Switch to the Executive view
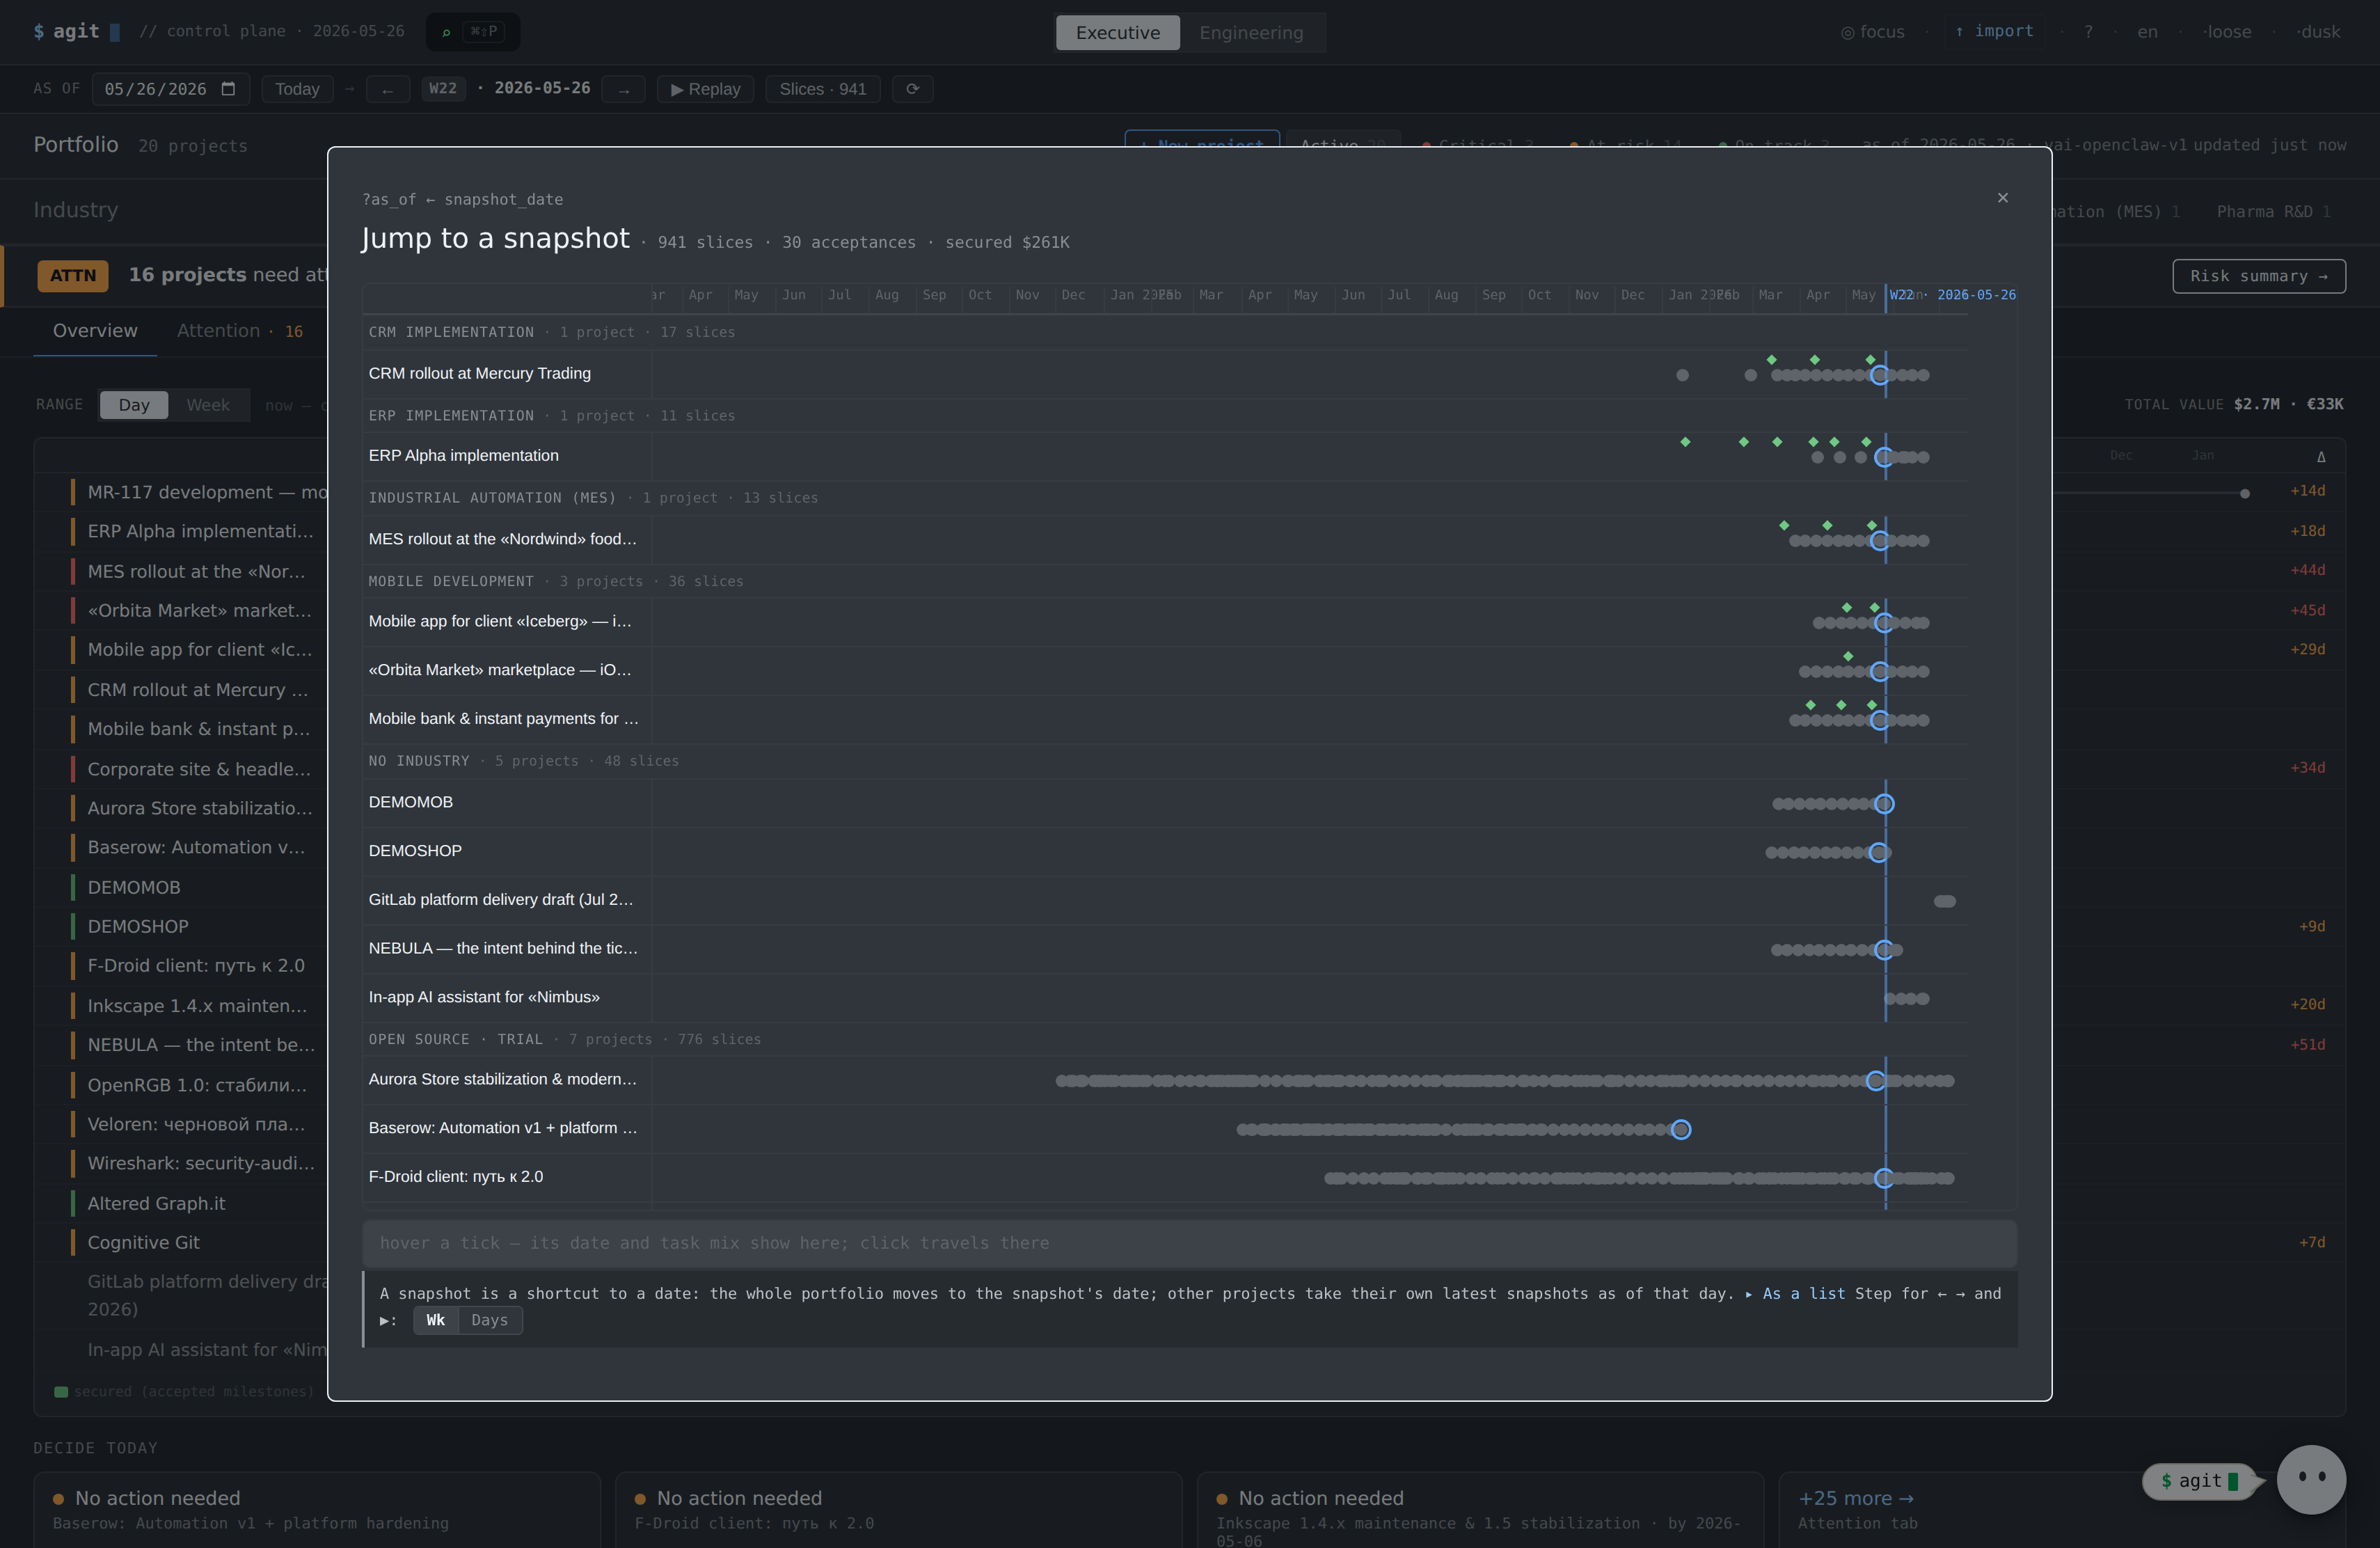Screen dimensions: 2380x1548 (1118, 33)
